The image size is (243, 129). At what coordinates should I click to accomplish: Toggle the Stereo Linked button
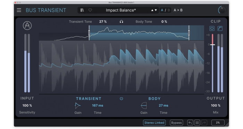pyautogui.click(x=154, y=123)
